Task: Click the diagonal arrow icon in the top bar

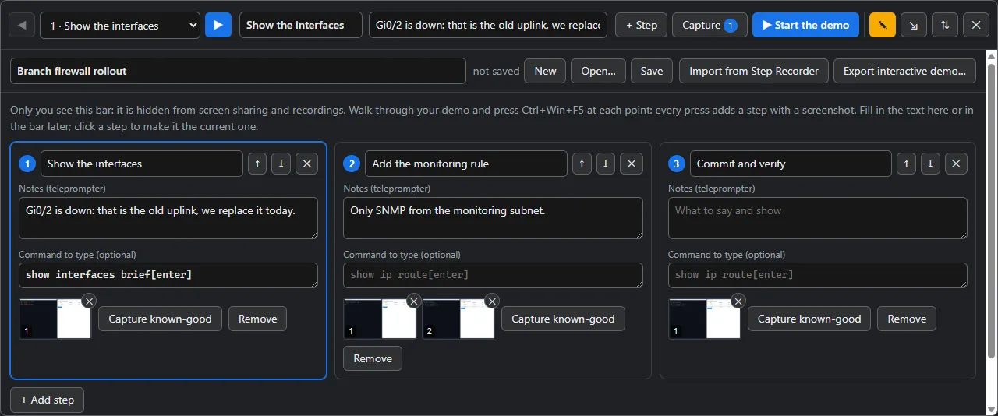Action: [x=914, y=25]
